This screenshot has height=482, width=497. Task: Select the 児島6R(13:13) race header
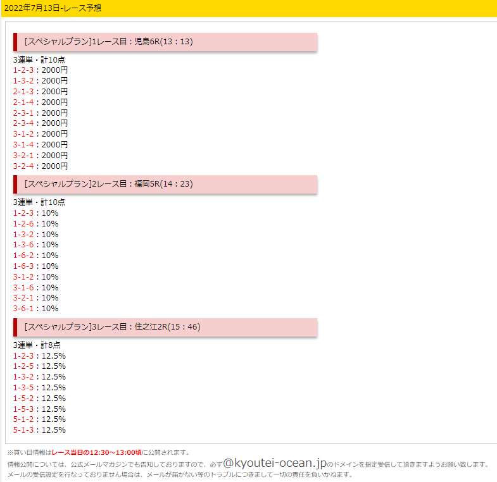[165, 42]
